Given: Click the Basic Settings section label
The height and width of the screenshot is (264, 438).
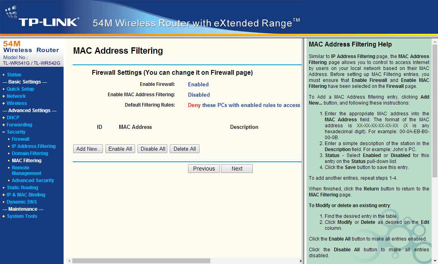Looking at the screenshot, I should tap(25, 82).
